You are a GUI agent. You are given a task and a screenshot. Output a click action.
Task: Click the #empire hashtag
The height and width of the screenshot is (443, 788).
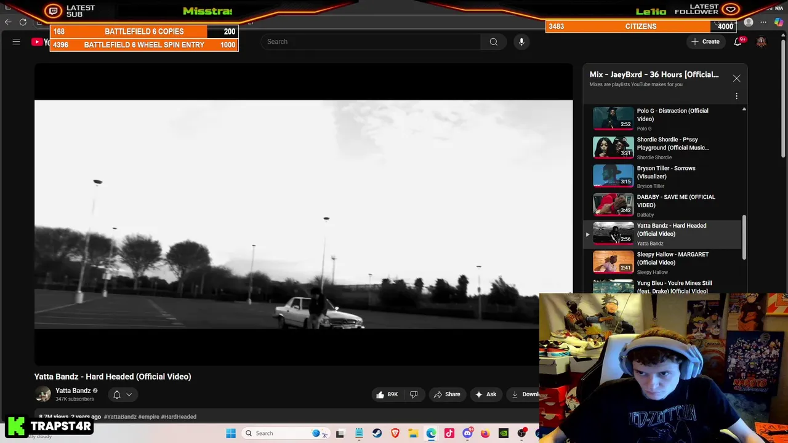148,417
